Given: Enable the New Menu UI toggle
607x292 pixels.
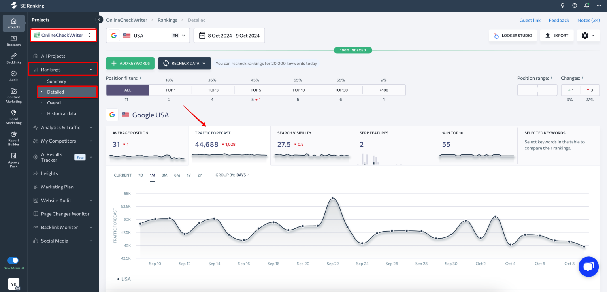Looking at the screenshot, I should pos(13,261).
